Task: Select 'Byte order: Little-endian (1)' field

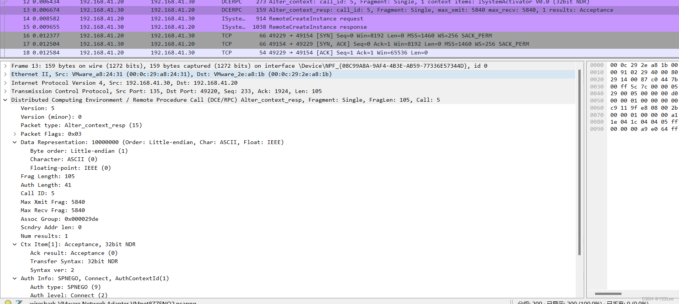Action: tap(79, 151)
